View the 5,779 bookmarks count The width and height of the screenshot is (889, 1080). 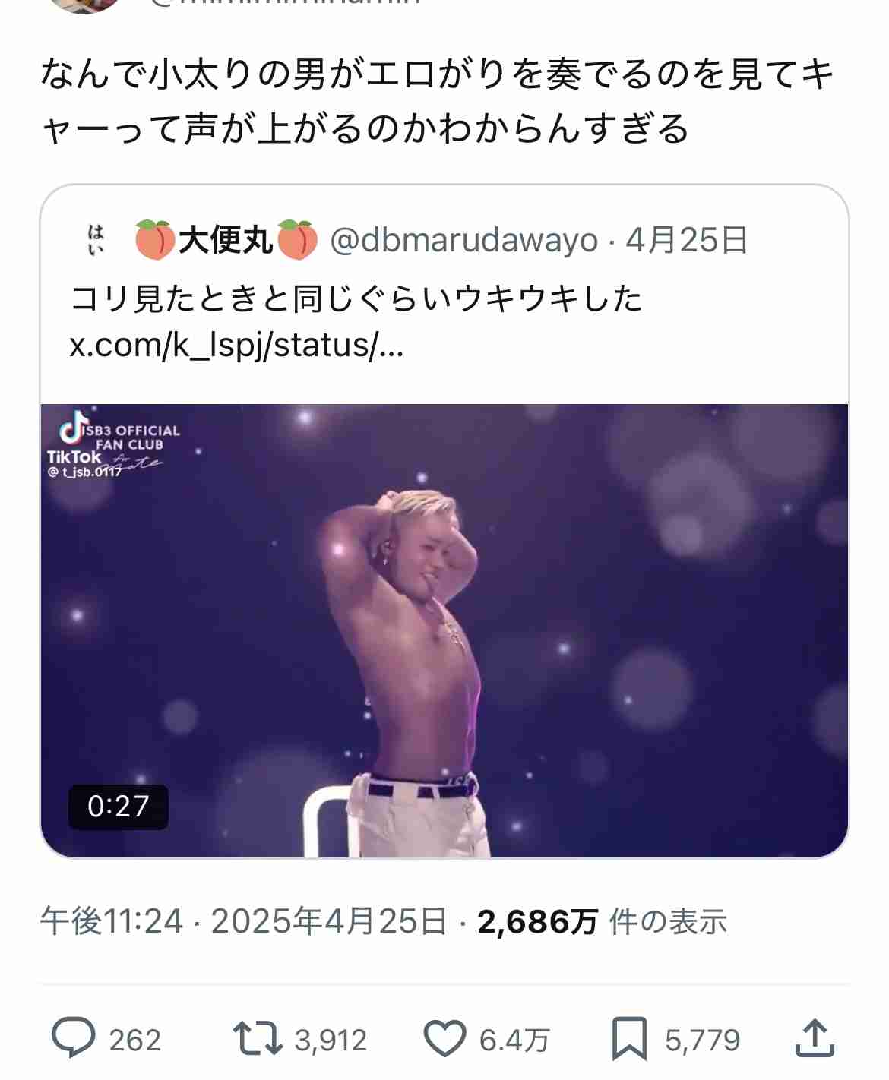point(702,1040)
